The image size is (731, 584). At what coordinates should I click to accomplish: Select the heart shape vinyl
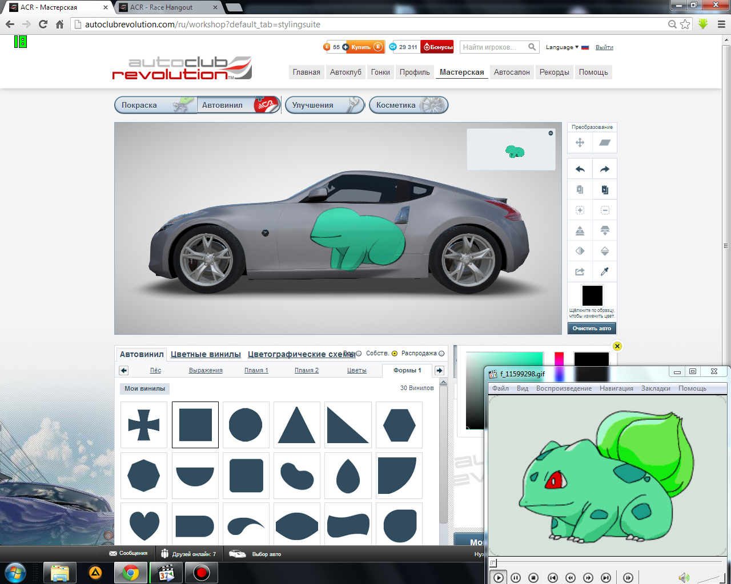coord(144,525)
